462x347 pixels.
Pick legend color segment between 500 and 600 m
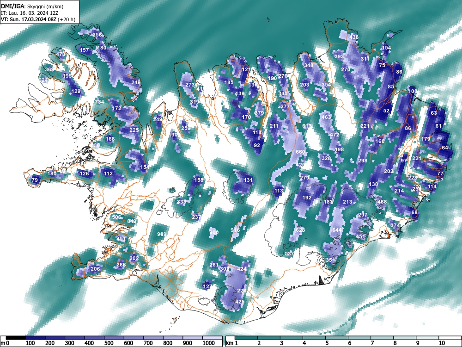pyautogui.click(x=114, y=338)
